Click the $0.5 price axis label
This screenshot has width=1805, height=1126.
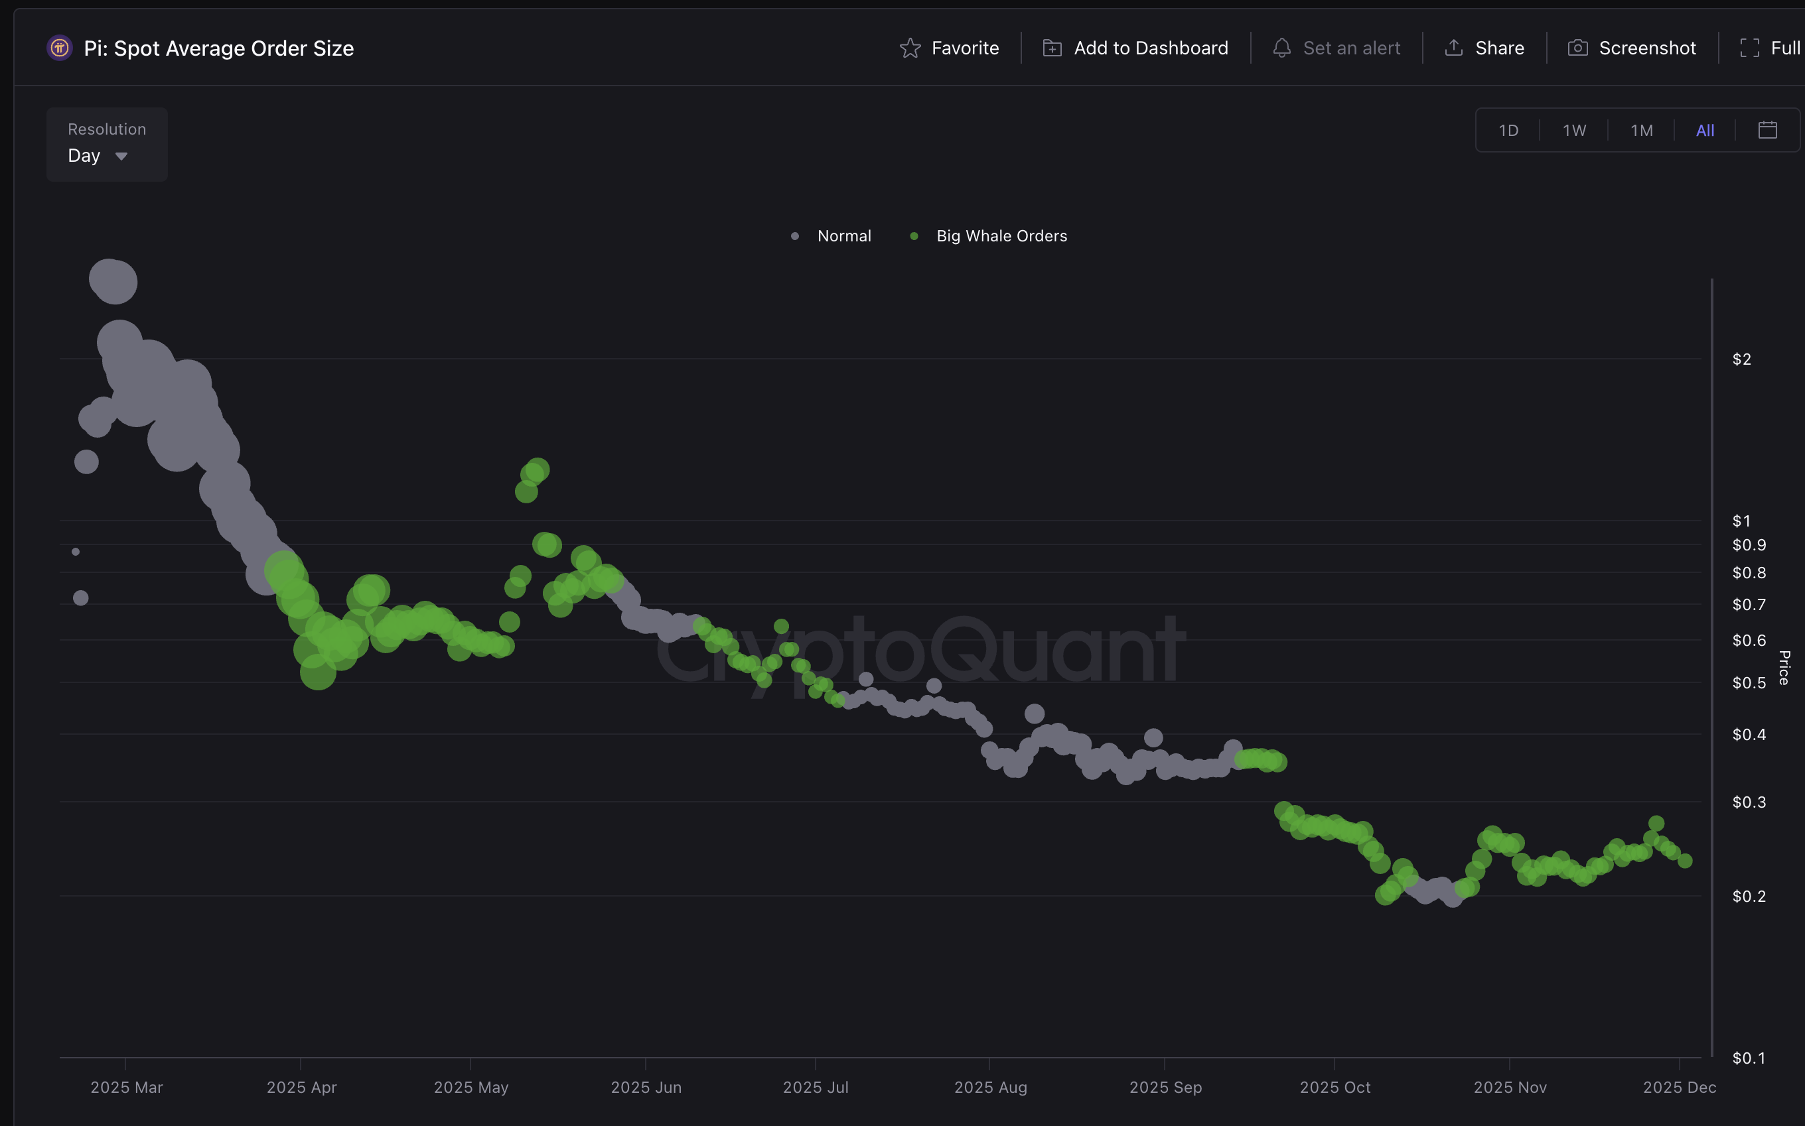point(1751,683)
